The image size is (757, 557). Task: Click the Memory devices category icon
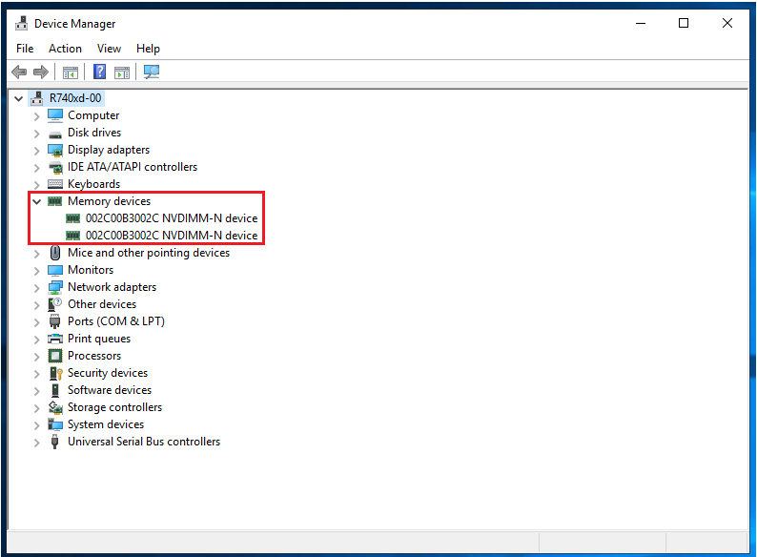pos(55,201)
